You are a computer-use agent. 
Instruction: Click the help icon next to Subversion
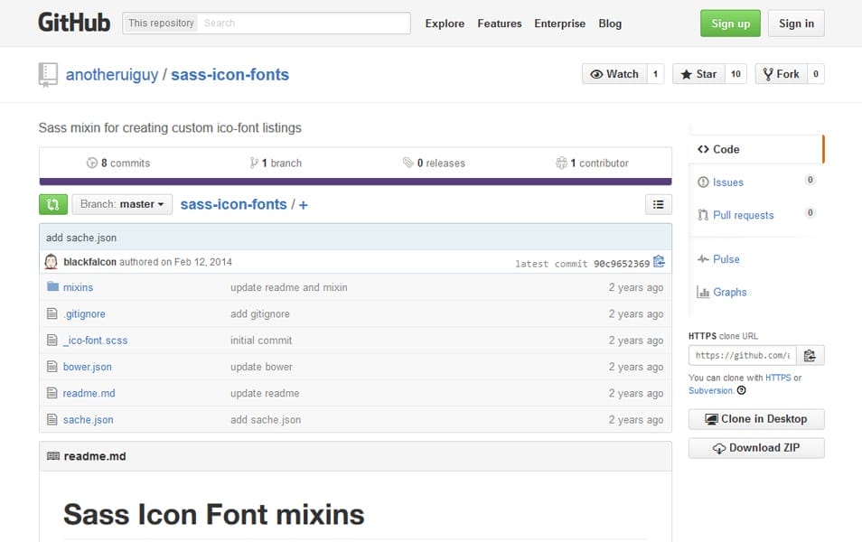point(742,390)
